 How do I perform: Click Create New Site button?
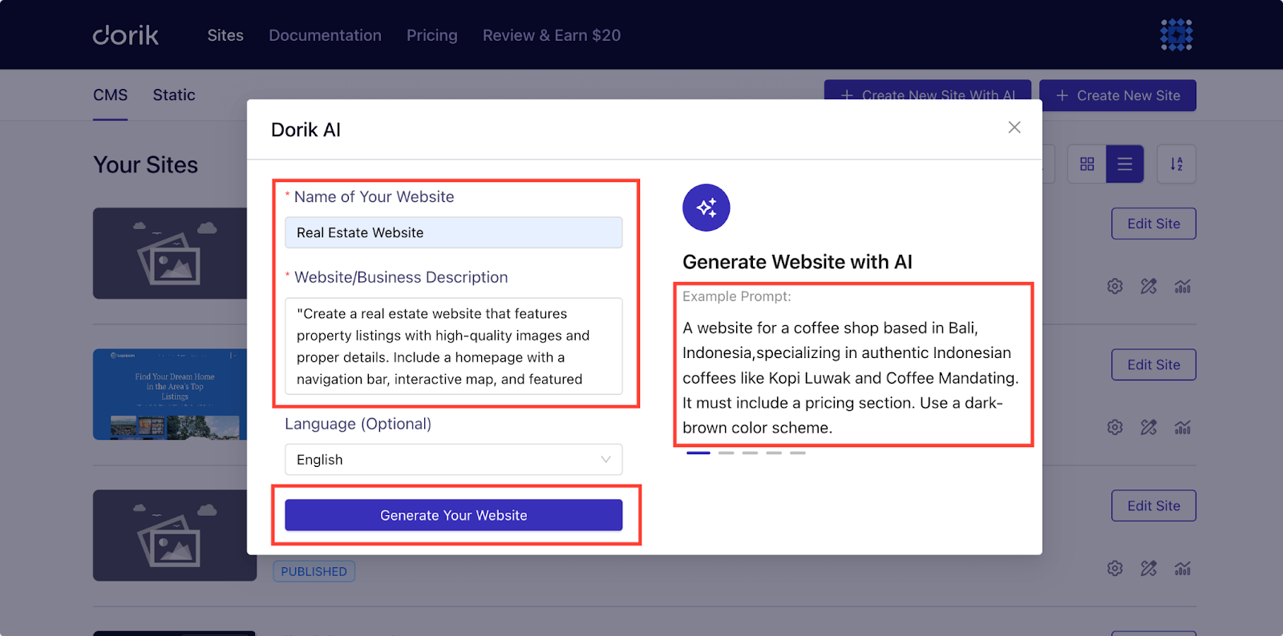click(1118, 95)
